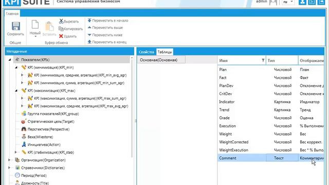Image resolution: width=329 pixels, height=185 pixels.
Task: Click Перспектива binoculars icon
Action: tap(24, 129)
